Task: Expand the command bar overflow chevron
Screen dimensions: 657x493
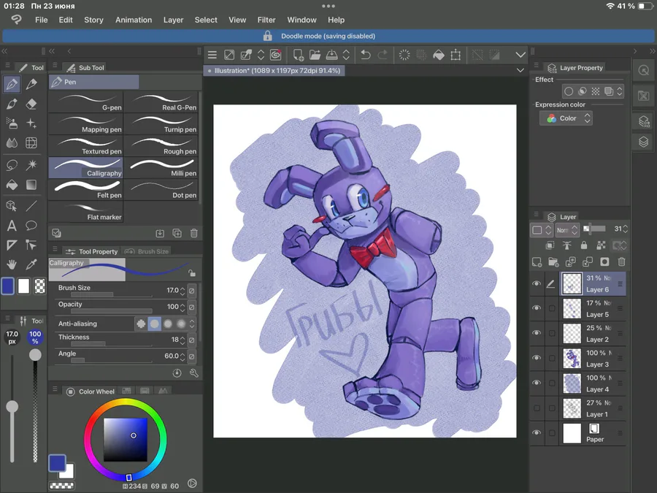Action: (x=520, y=55)
